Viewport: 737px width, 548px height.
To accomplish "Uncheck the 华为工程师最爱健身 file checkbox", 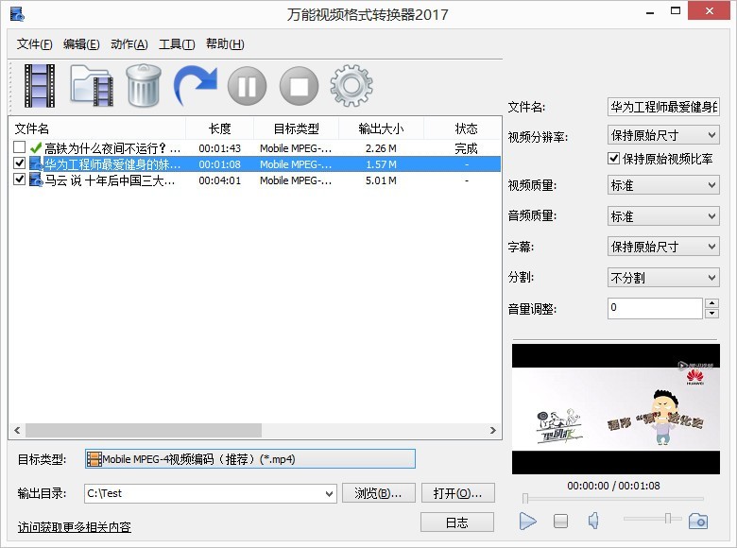I will pyautogui.click(x=19, y=163).
